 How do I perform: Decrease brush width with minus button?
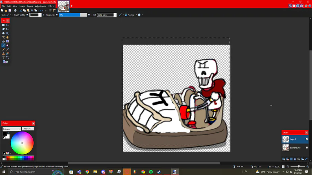pos(27,15)
